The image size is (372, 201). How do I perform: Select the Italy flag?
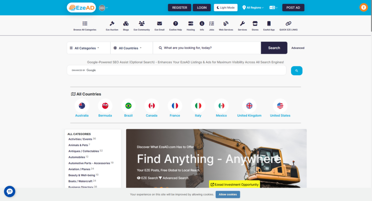click(198, 106)
